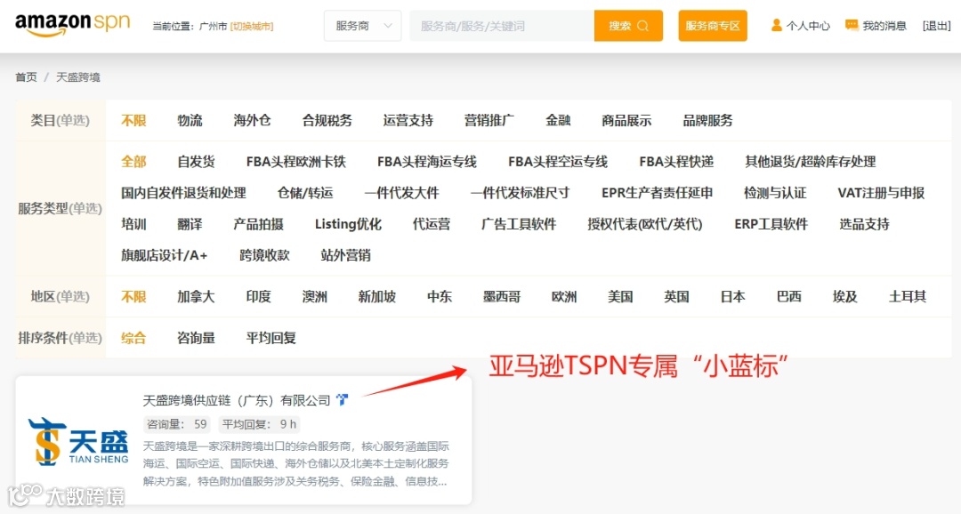
Task: Filter region by 土耳其
Action: point(908,297)
